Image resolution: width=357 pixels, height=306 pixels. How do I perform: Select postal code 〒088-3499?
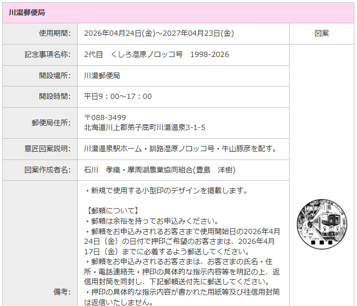(x=105, y=118)
